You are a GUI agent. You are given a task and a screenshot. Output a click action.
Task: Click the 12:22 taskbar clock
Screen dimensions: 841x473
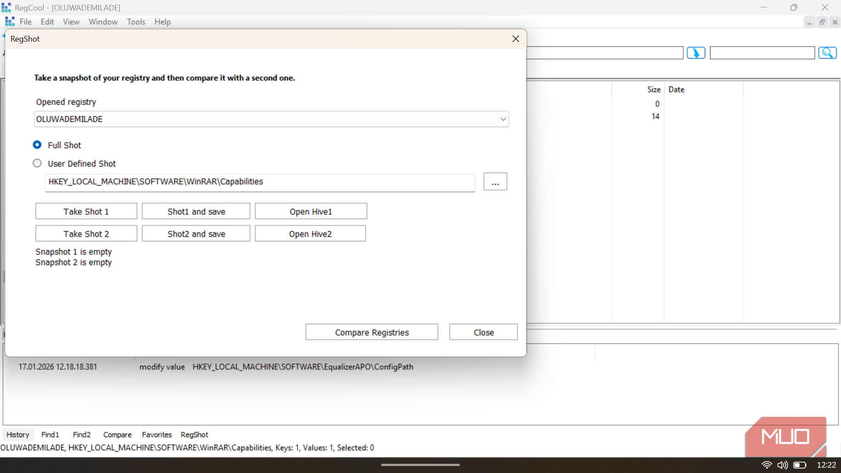826,465
